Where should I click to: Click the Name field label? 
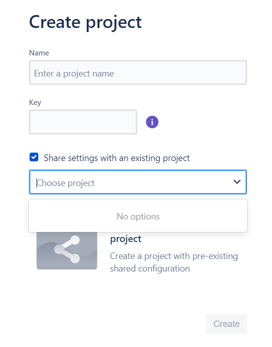click(x=39, y=53)
